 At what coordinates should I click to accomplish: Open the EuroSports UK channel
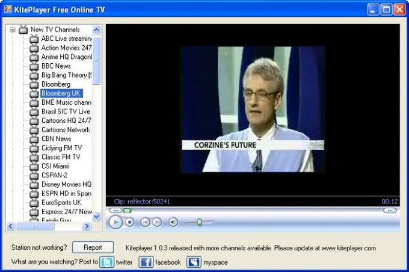click(x=61, y=203)
